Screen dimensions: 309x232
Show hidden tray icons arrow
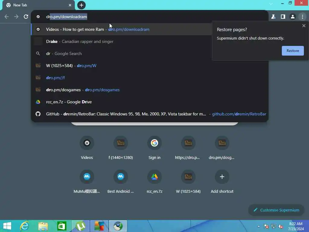(x=259, y=226)
